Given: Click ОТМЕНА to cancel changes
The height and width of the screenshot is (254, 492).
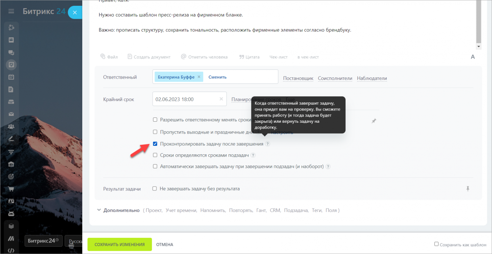Looking at the screenshot, I should 165,244.
